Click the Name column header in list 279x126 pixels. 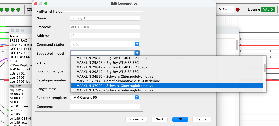tap(21, 36)
